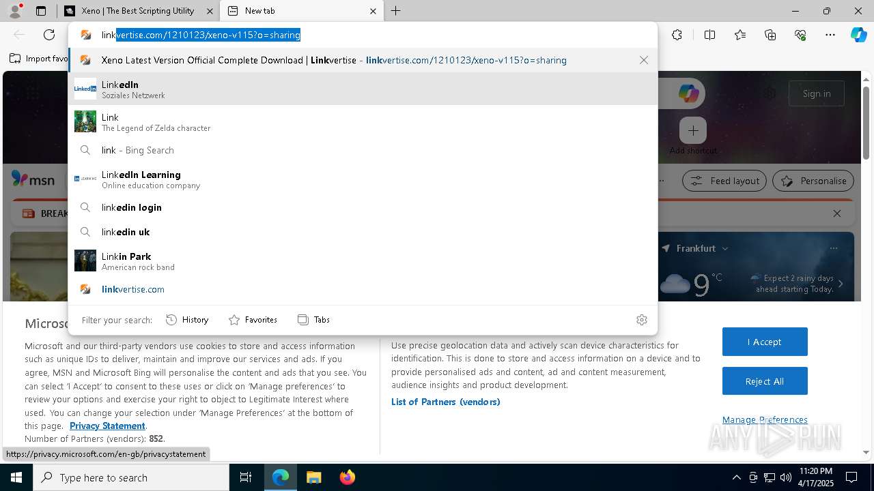Select the LinkedIn Soziales Netzwerk suggestion

coord(363,89)
